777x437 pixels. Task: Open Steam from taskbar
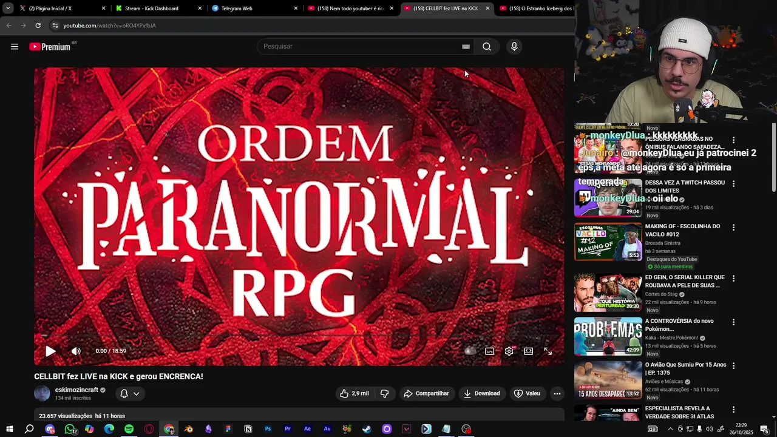coord(367,429)
